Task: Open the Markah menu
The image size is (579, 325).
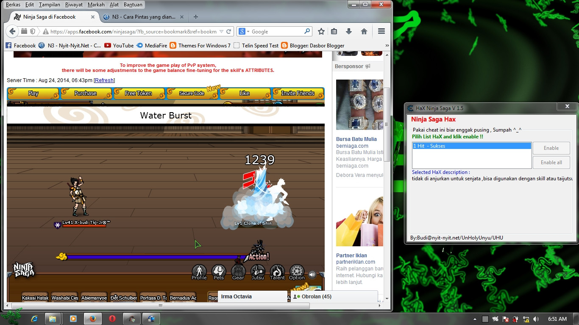Action: tap(96, 5)
